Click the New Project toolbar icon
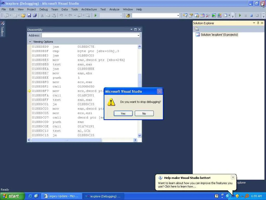The image size is (266, 200). click(6, 15)
